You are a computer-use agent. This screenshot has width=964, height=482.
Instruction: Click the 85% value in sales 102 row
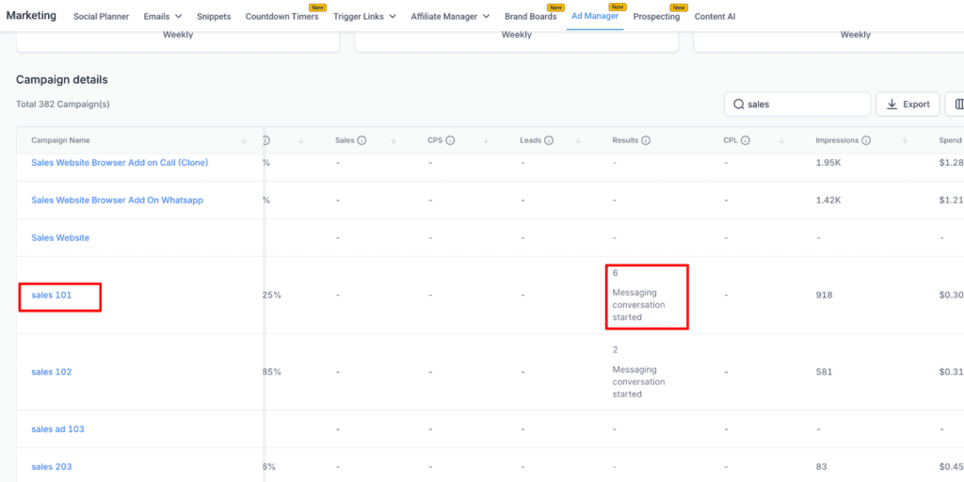point(272,372)
